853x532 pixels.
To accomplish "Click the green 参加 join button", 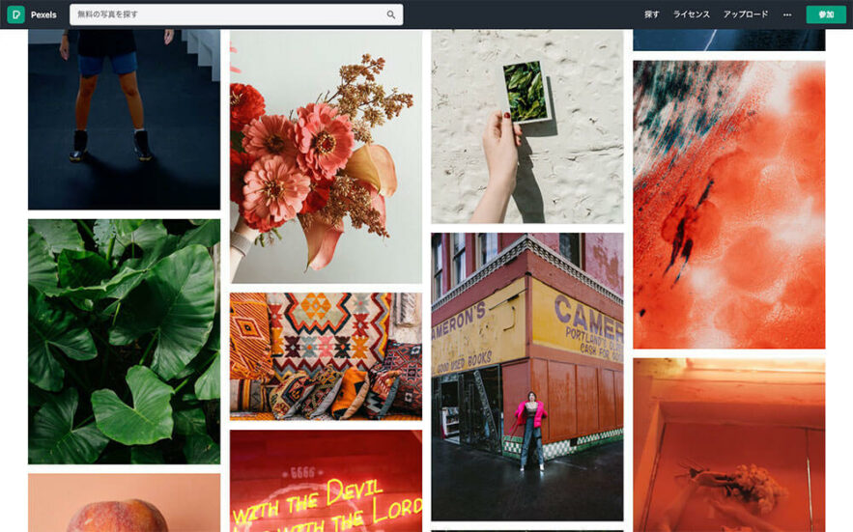I will [x=826, y=14].
